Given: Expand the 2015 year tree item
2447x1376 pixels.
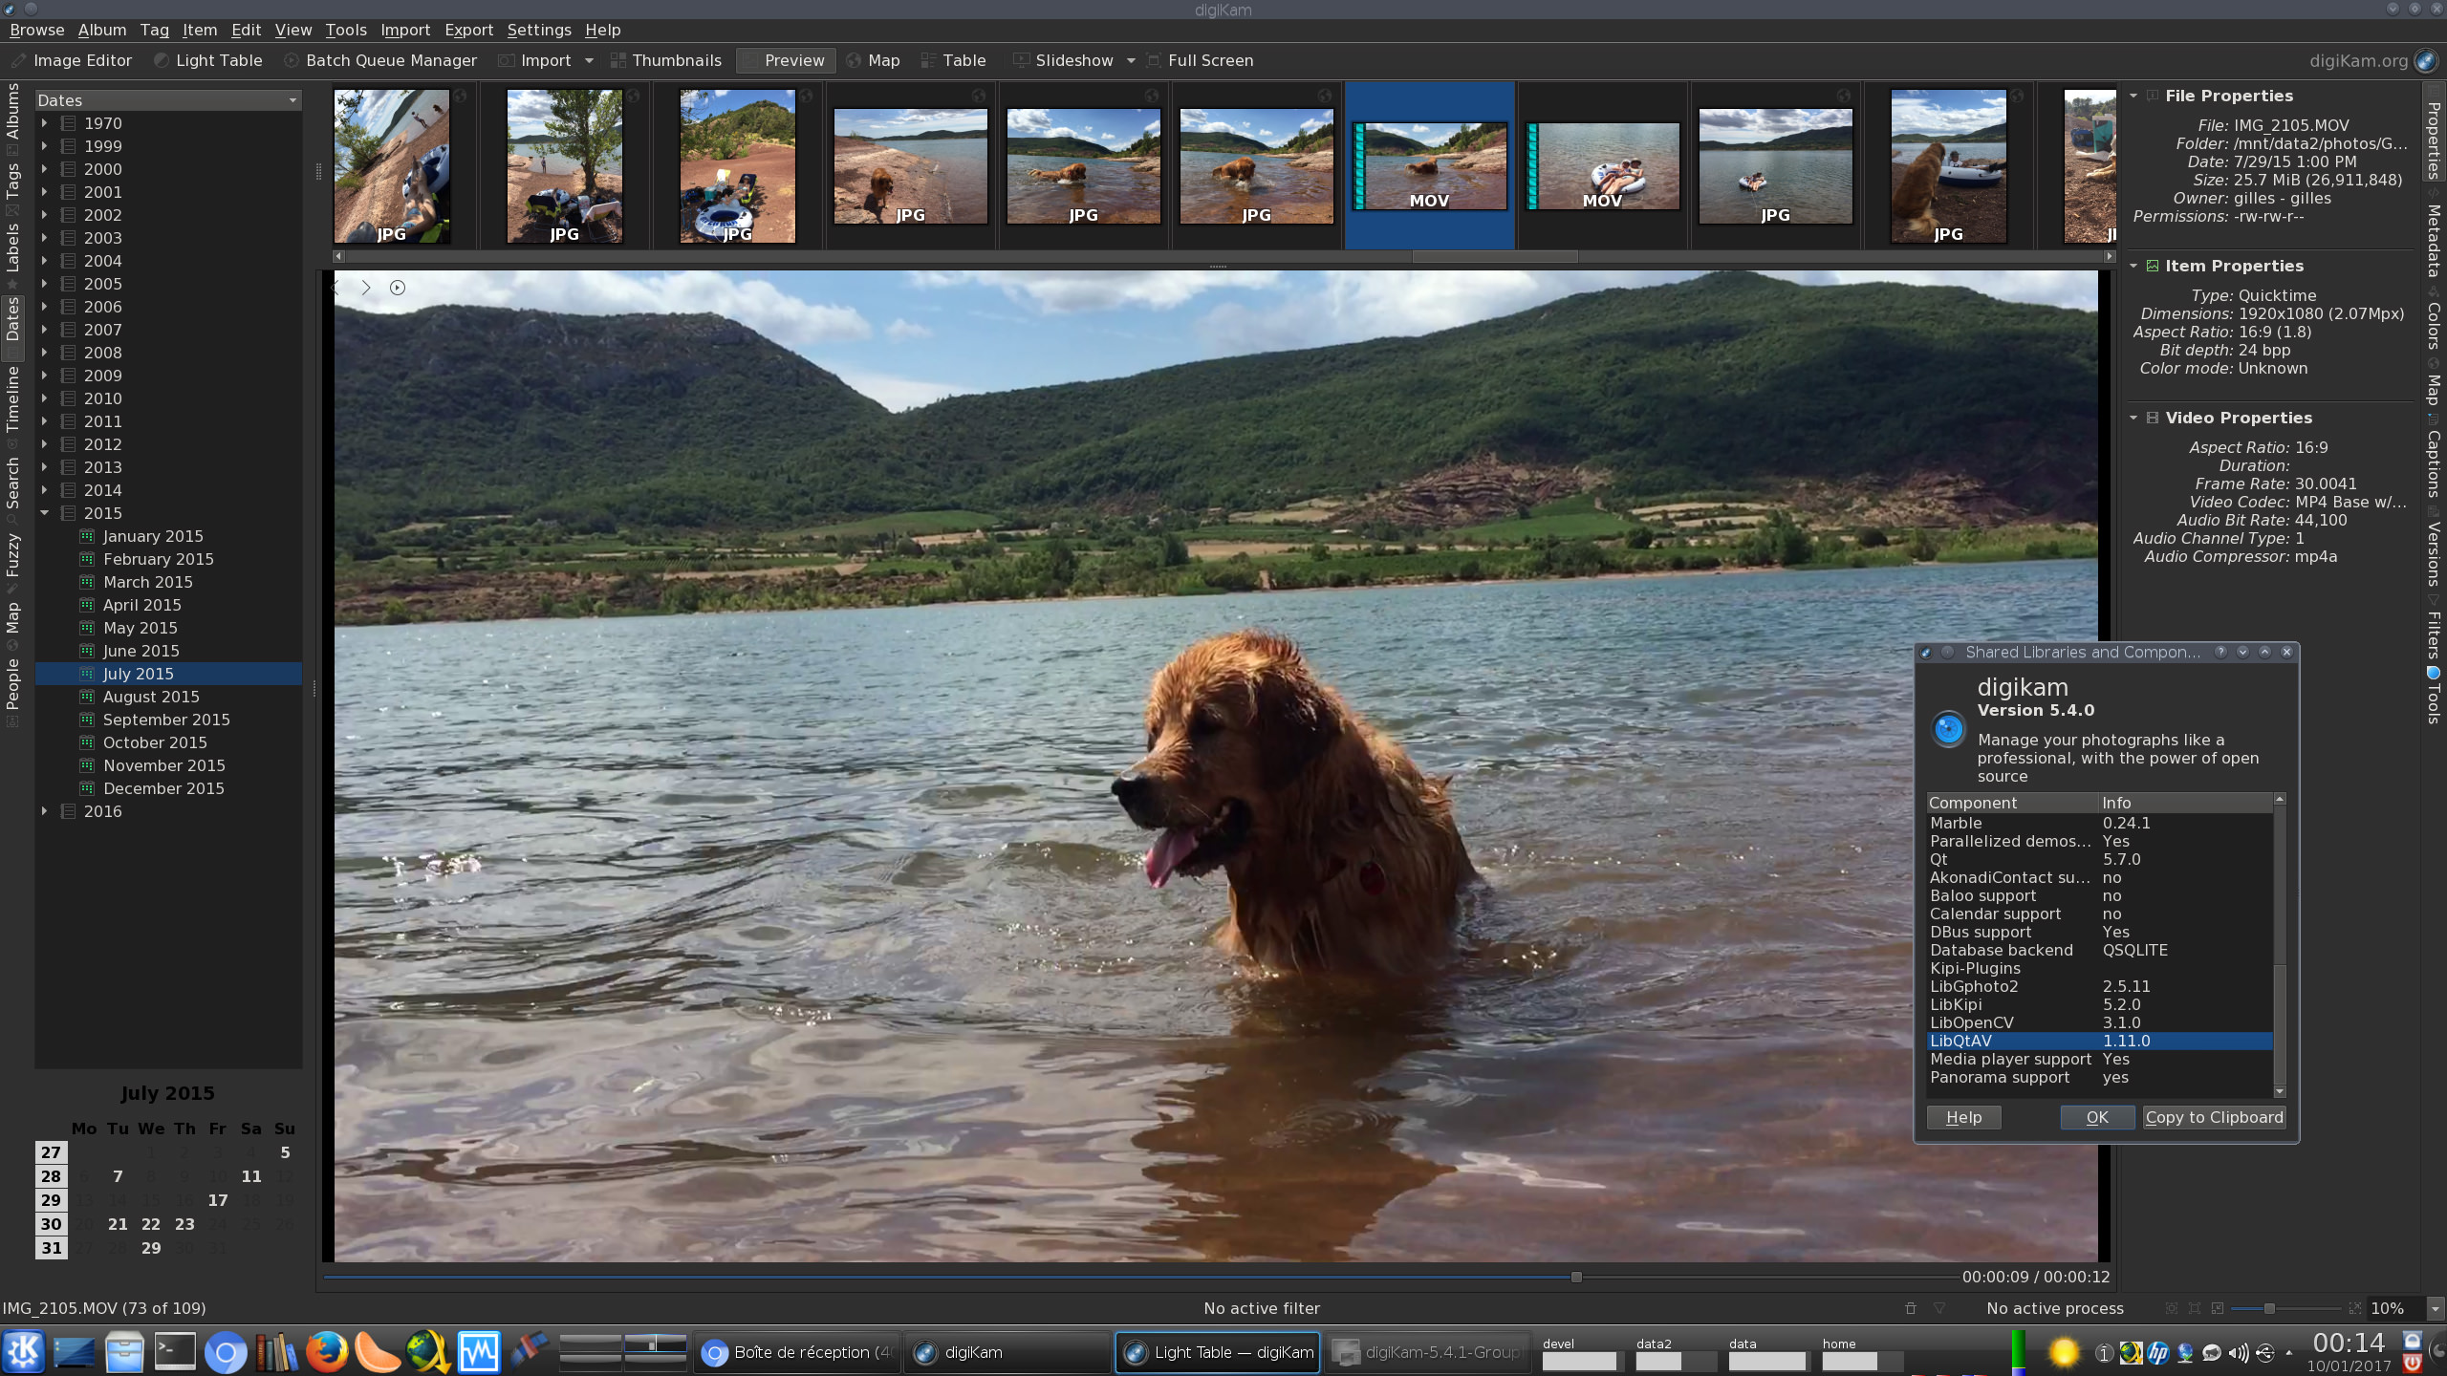Looking at the screenshot, I should pyautogui.click(x=42, y=512).
